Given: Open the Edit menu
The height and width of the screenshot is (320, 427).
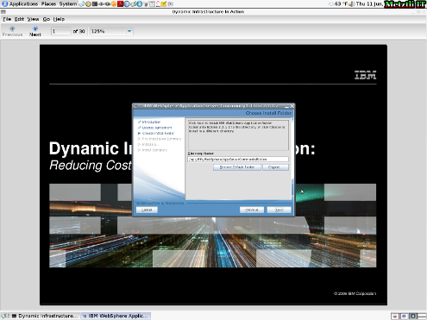Looking at the screenshot, I should click(x=19, y=19).
